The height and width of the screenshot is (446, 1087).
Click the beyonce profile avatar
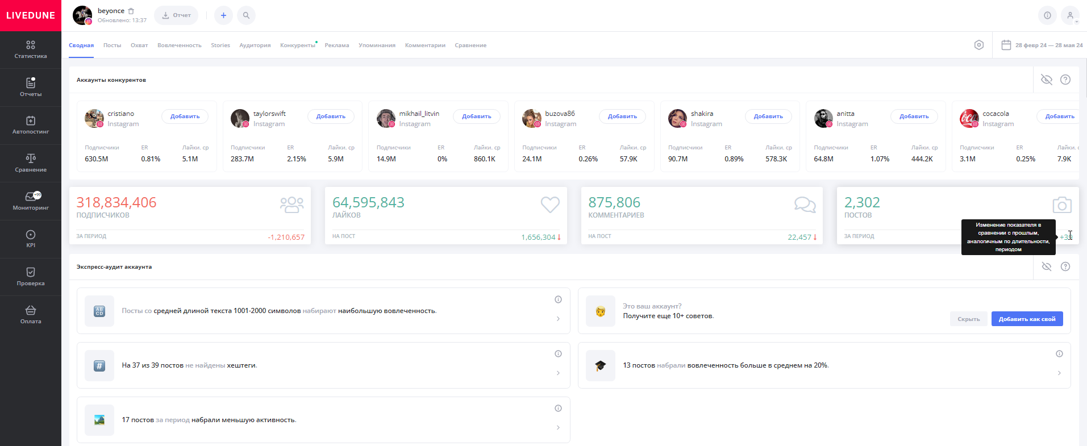(82, 15)
